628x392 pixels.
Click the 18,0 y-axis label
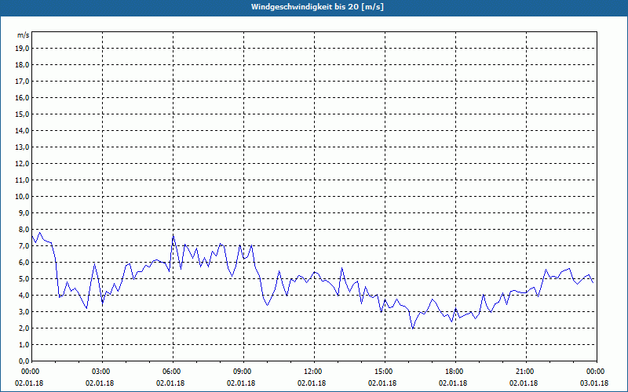pyautogui.click(x=22, y=65)
